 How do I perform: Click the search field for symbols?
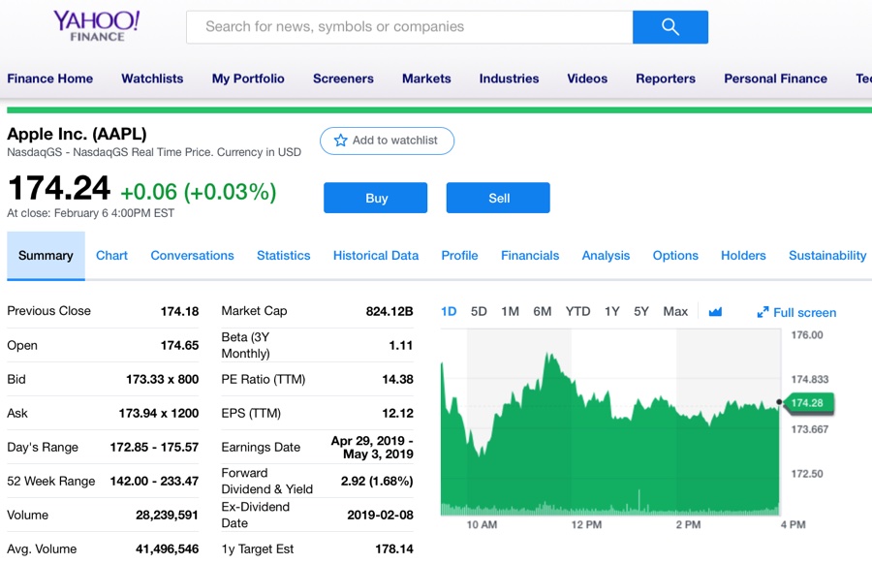click(x=409, y=27)
